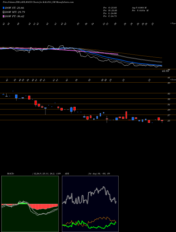Image resolution: width=176 pixels, height=232 pixels.
Task: Click the thick blue EMA line's right end
Action: (161, 65)
